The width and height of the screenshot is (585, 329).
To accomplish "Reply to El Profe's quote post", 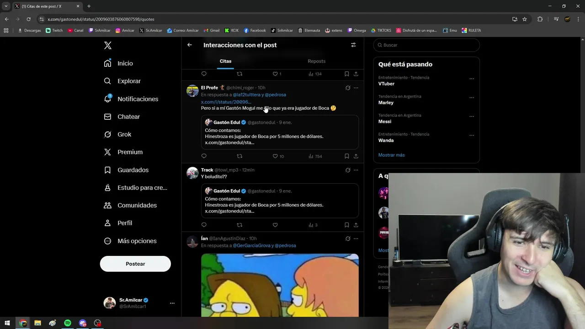I will tap(204, 156).
